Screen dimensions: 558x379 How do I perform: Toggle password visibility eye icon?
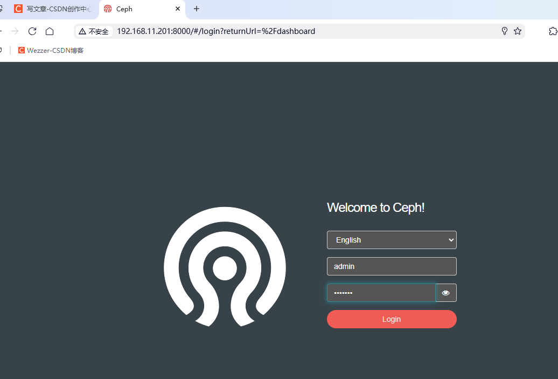(x=446, y=293)
